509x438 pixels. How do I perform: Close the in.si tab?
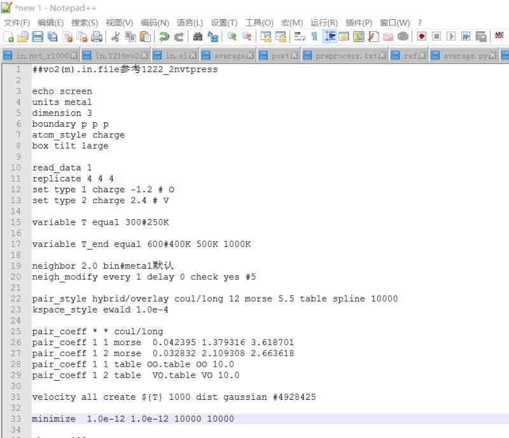pos(193,56)
